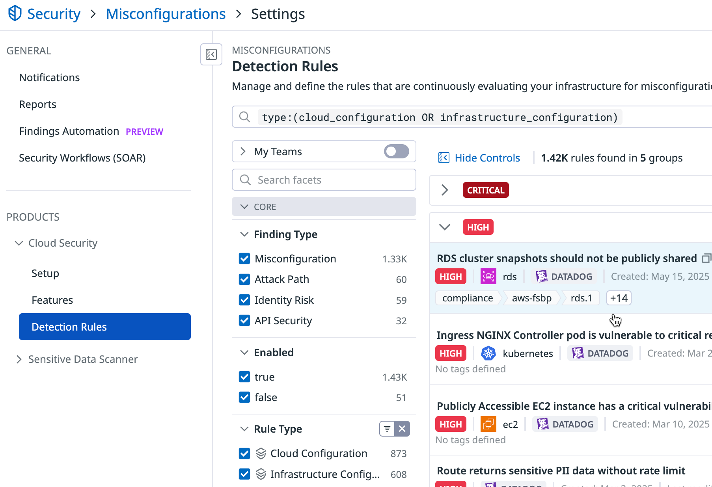Click the Security shield icon in breadcrumb

tap(15, 13)
